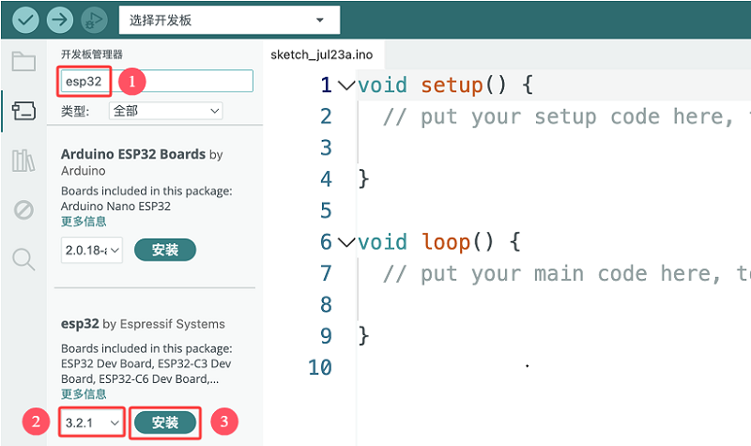The height and width of the screenshot is (446, 751).
Task: Open the Debug sidebar icon
Action: tap(24, 209)
